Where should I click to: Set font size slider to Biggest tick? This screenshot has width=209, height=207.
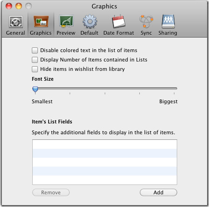click(174, 93)
